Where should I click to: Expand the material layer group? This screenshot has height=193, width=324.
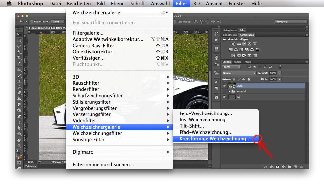[229, 91]
